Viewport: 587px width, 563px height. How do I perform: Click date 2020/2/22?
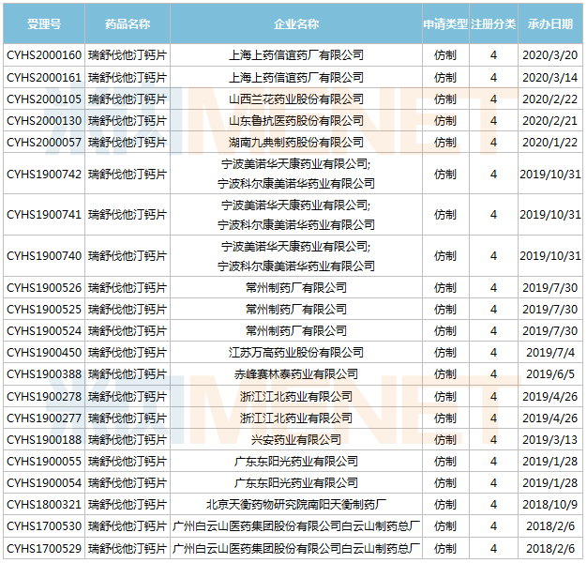click(x=550, y=99)
